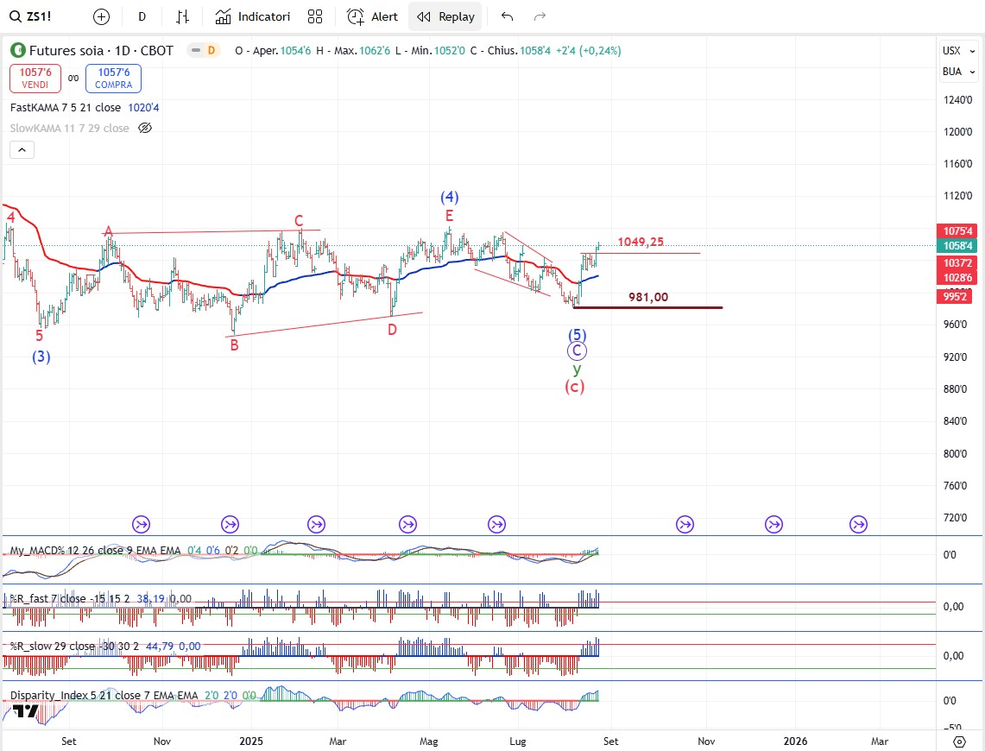Click the contract rollover marker under Nov 2025
This screenshot has width=985, height=751.
(685, 524)
